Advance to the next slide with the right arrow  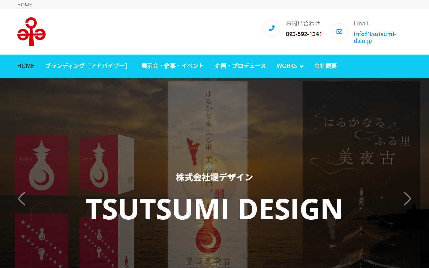408,199
